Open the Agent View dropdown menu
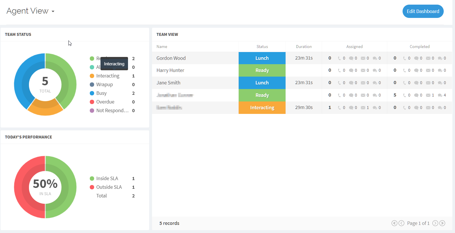The image size is (455, 233). click(x=30, y=11)
